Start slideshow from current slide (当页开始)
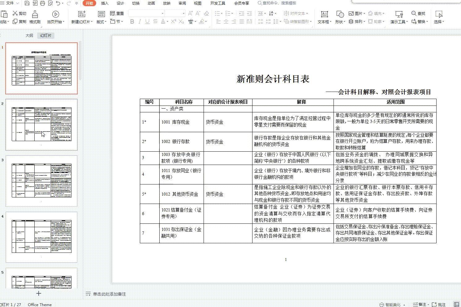461x307 pixels. coord(55,17)
